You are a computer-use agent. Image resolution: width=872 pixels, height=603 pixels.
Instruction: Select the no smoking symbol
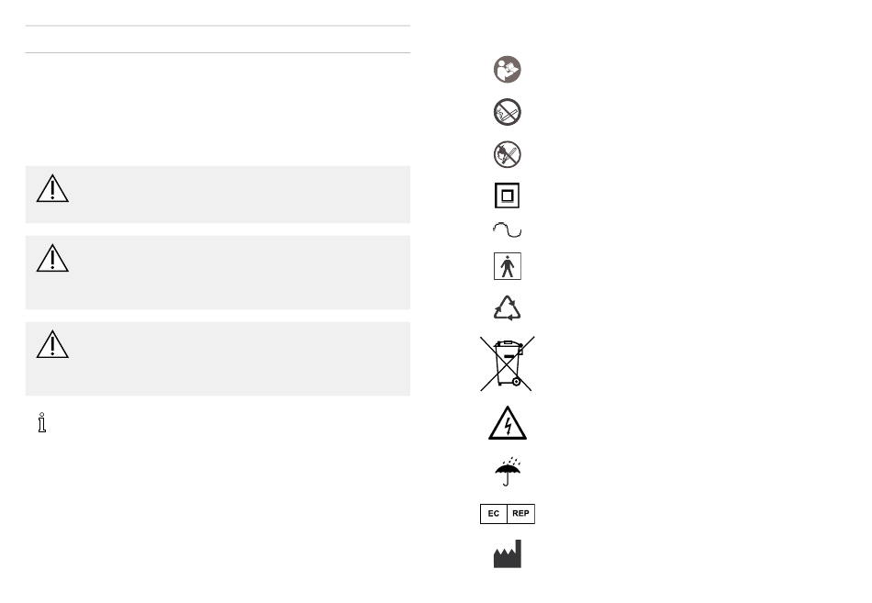click(508, 112)
